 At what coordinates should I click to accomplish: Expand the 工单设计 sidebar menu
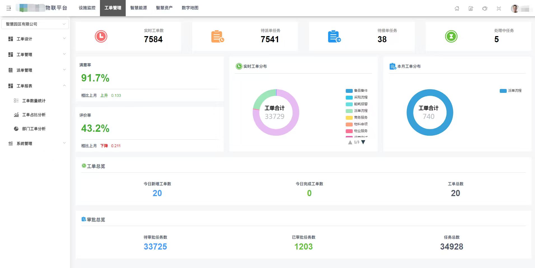(x=36, y=39)
